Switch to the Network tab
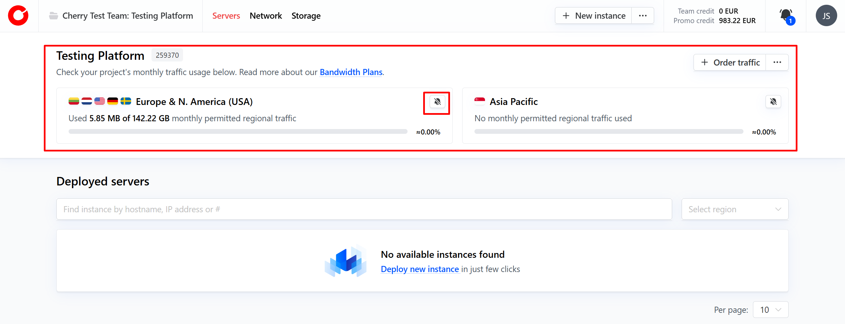The width and height of the screenshot is (845, 324). 266,16
